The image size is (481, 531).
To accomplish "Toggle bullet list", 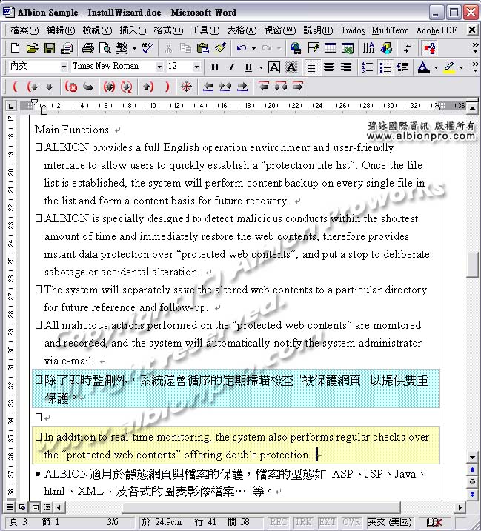I will (385, 67).
